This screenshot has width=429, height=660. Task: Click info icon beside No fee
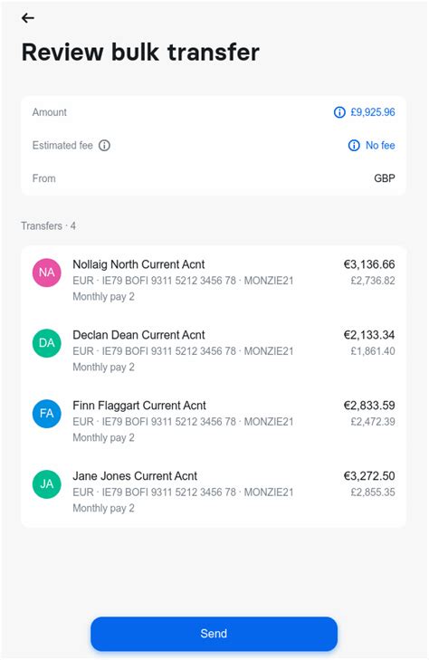tap(354, 145)
